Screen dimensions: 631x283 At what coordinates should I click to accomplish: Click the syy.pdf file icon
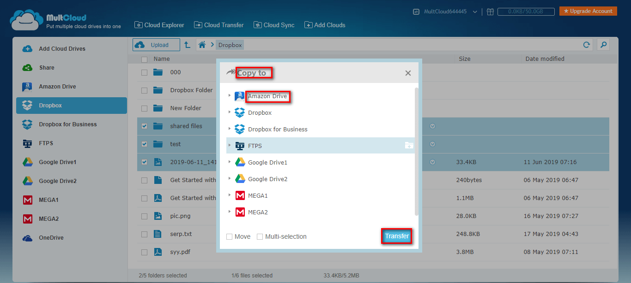click(x=158, y=252)
